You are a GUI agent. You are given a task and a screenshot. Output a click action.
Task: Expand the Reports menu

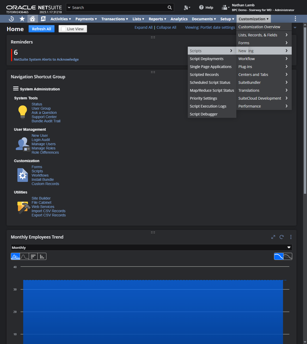point(157,19)
